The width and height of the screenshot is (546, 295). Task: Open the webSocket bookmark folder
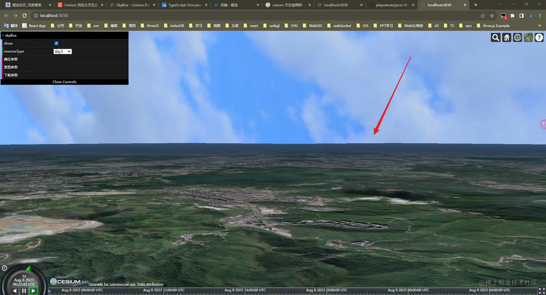tap(339, 26)
